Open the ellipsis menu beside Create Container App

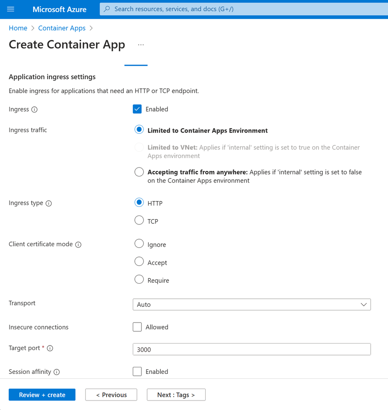click(141, 45)
